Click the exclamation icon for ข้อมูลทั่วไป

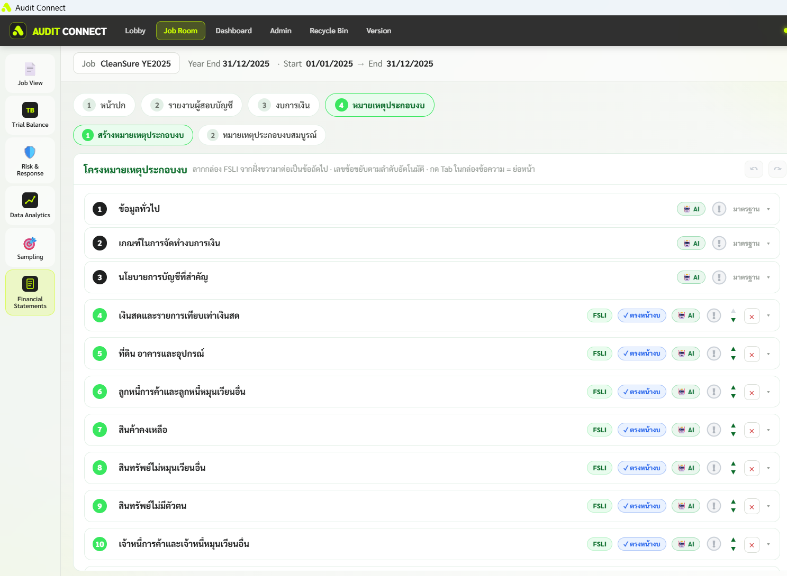click(719, 209)
